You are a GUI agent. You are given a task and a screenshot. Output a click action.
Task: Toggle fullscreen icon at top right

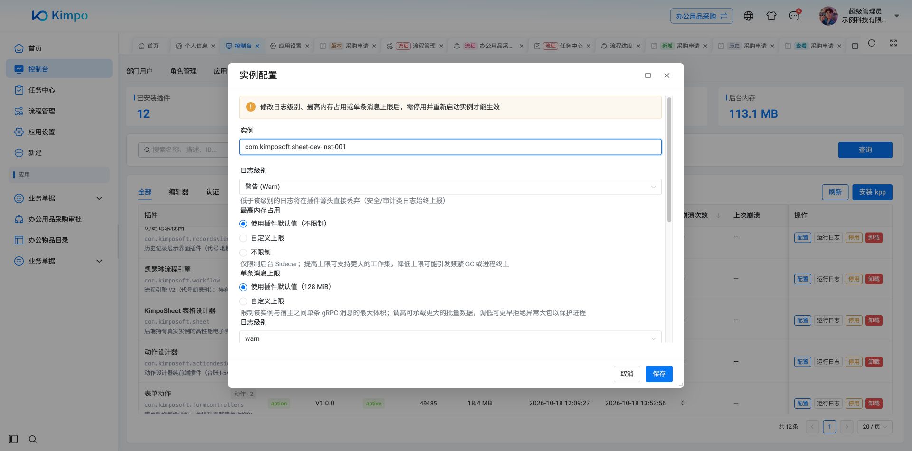[x=893, y=43]
